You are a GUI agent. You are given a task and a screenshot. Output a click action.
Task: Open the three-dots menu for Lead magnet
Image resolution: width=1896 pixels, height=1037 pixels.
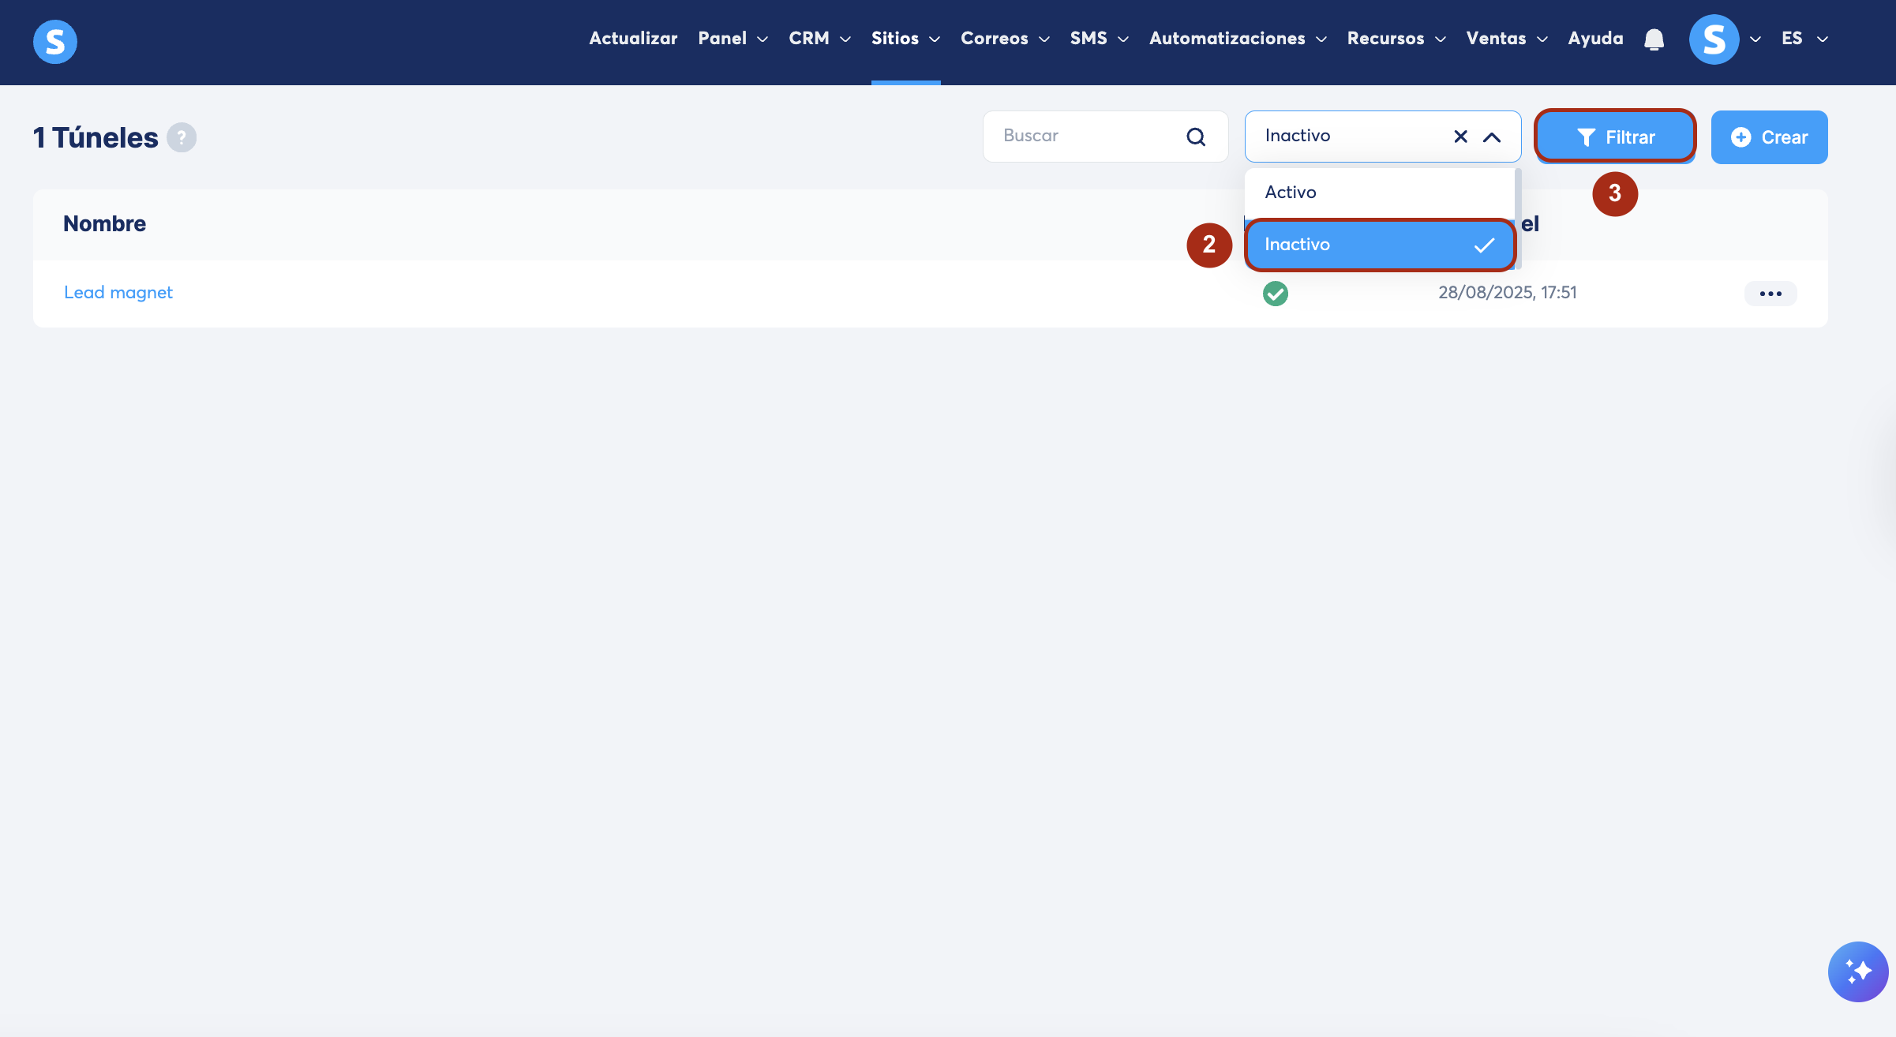[1770, 293]
